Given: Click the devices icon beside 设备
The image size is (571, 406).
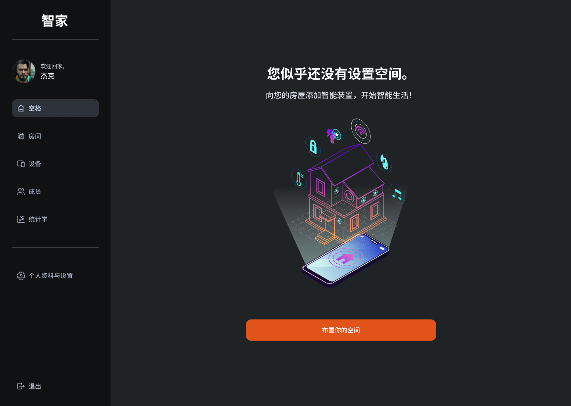Looking at the screenshot, I should click(21, 164).
